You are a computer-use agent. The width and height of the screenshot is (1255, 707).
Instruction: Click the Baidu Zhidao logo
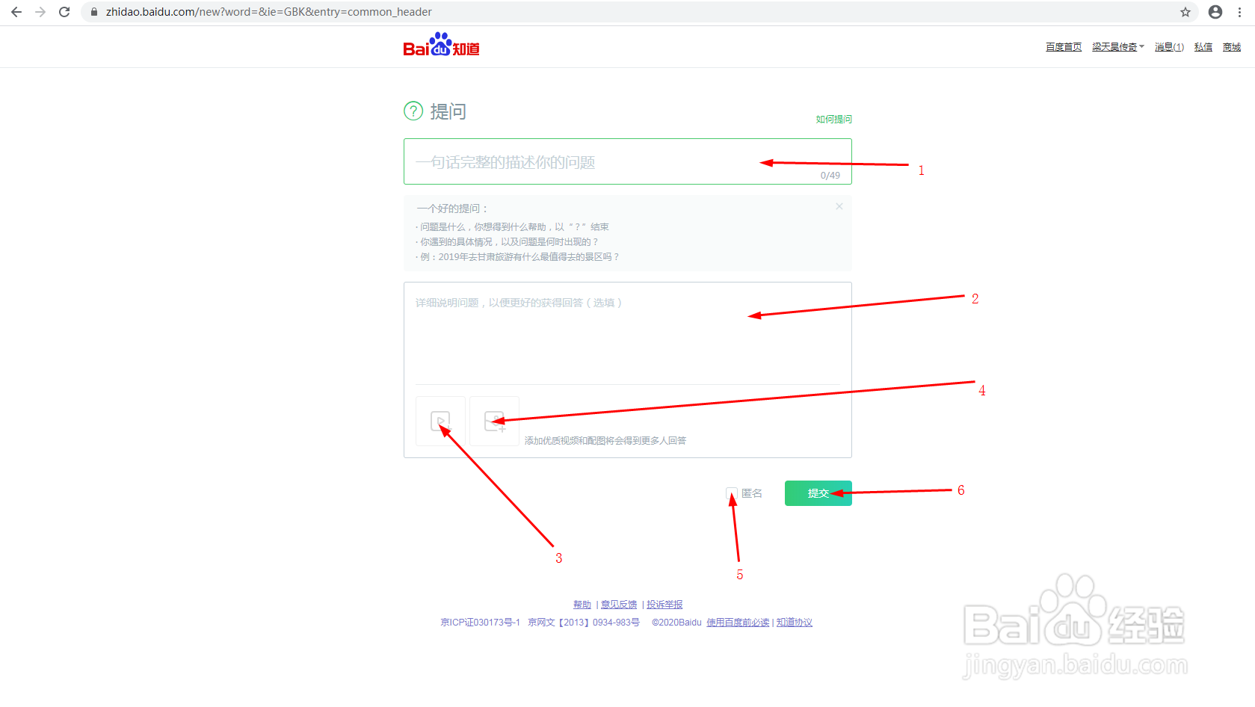pyautogui.click(x=441, y=45)
